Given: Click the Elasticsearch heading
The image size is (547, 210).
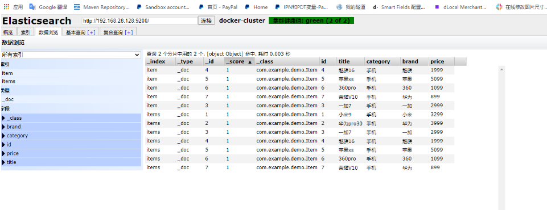Looking at the screenshot, I should (x=36, y=21).
